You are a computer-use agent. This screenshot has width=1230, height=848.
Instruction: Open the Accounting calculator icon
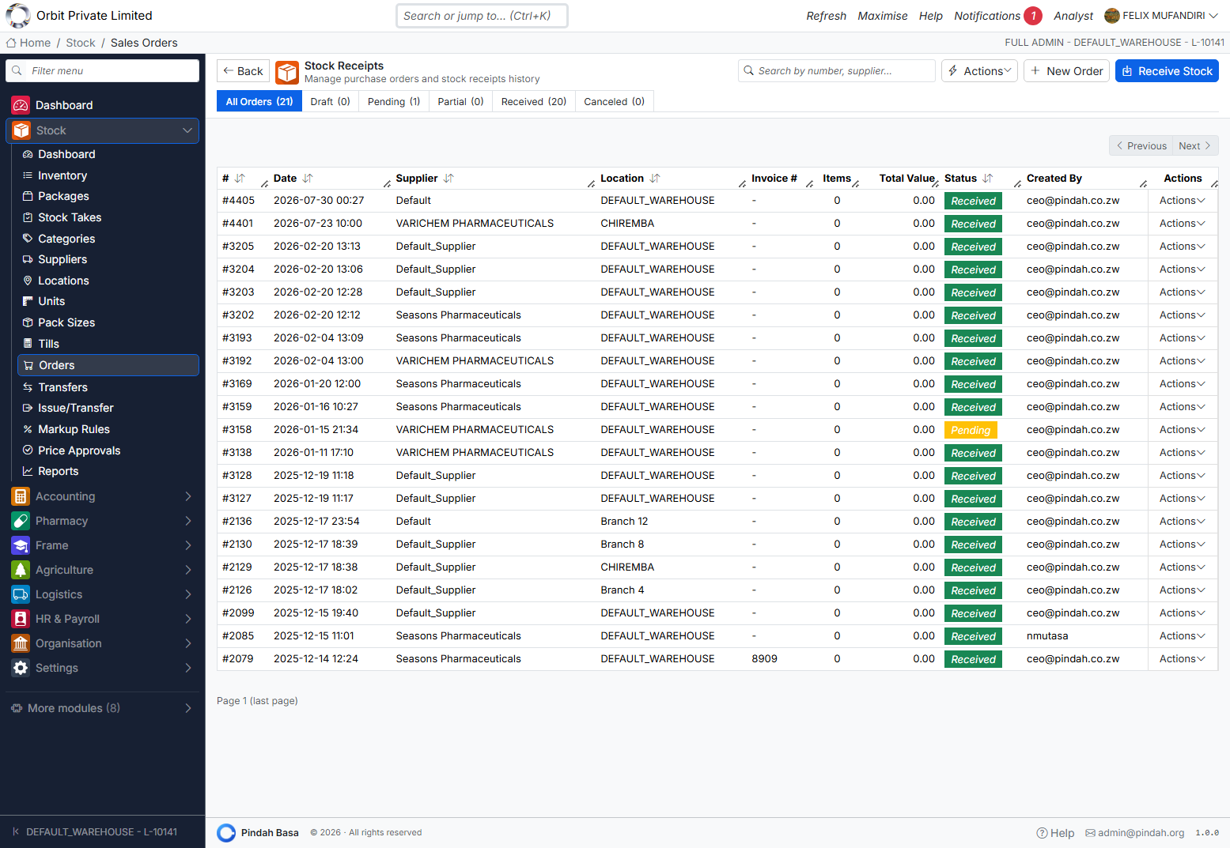click(x=21, y=496)
